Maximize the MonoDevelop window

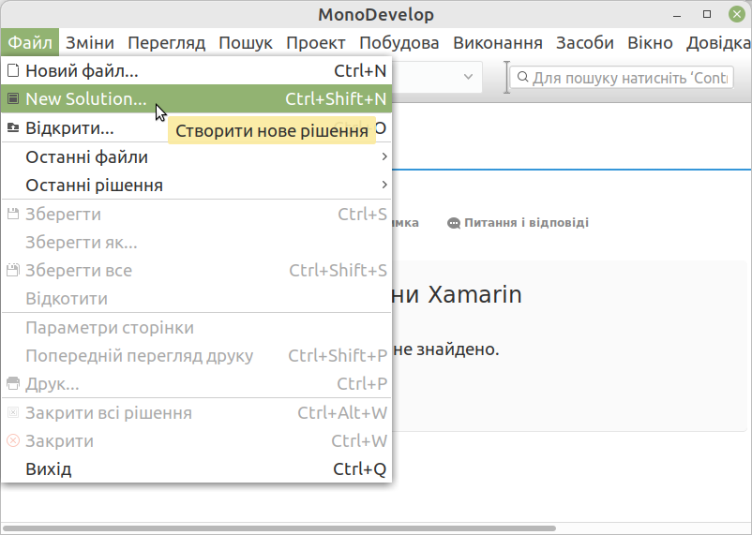706,14
